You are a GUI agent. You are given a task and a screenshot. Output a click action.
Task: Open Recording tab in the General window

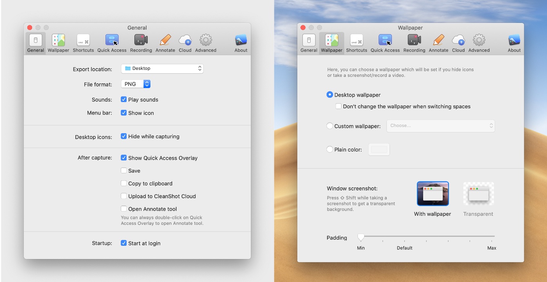[141, 43]
